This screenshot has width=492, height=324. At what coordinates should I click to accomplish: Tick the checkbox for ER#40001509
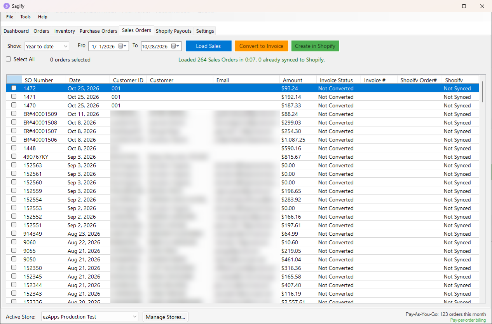click(x=14, y=114)
